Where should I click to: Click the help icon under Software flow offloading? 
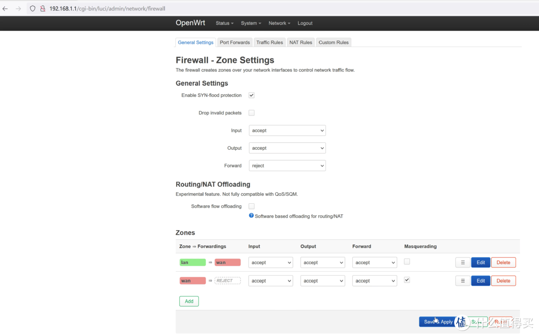point(251,216)
